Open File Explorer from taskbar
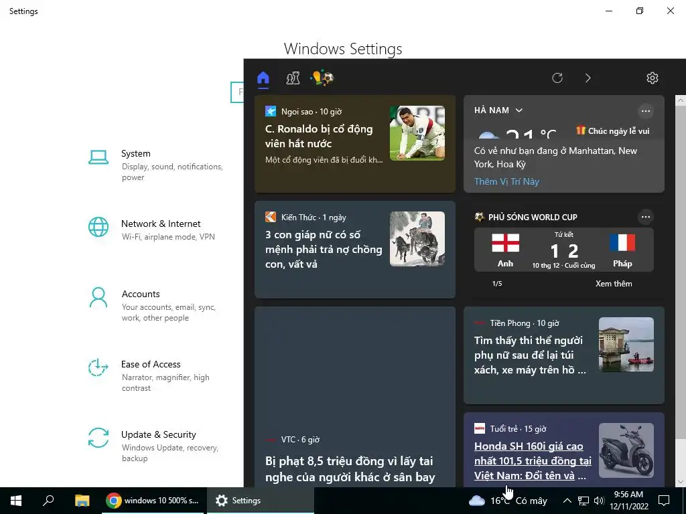 (x=82, y=501)
